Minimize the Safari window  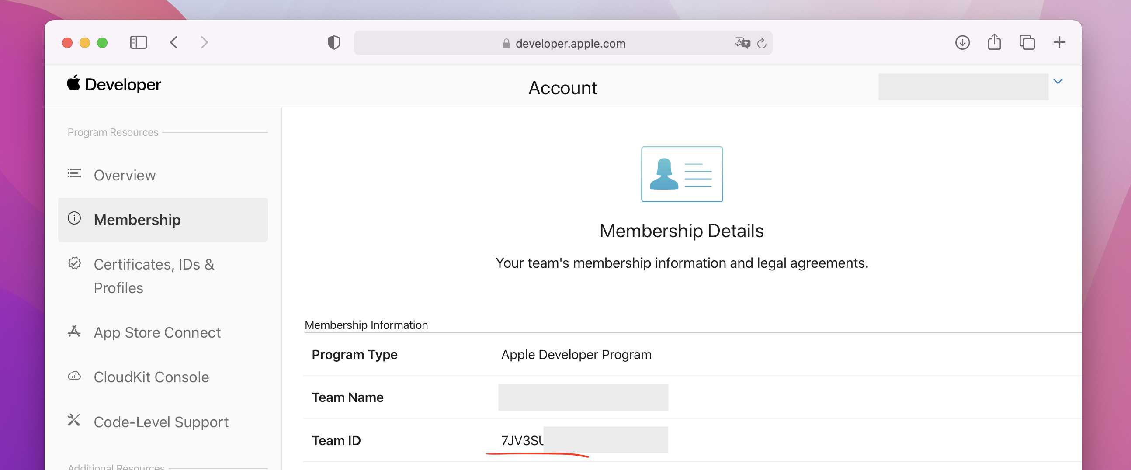(x=85, y=42)
